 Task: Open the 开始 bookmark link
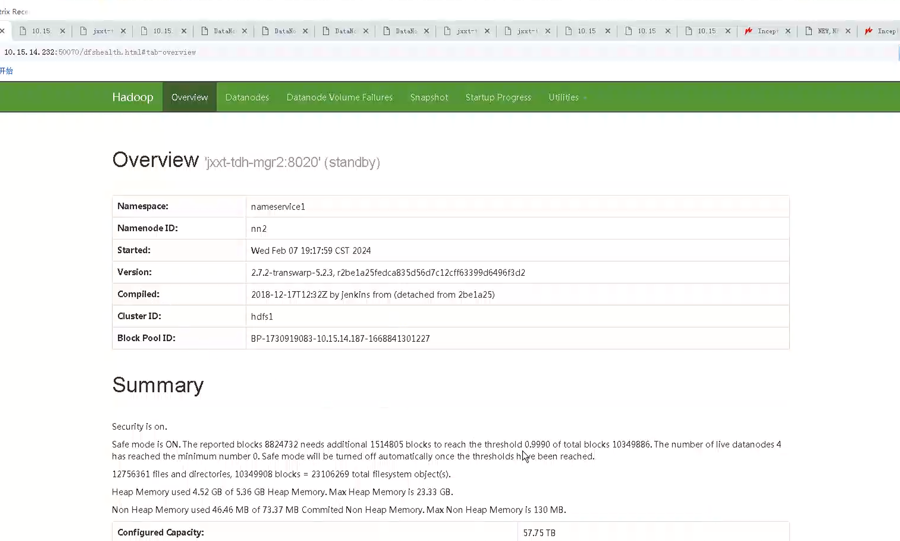pos(7,71)
